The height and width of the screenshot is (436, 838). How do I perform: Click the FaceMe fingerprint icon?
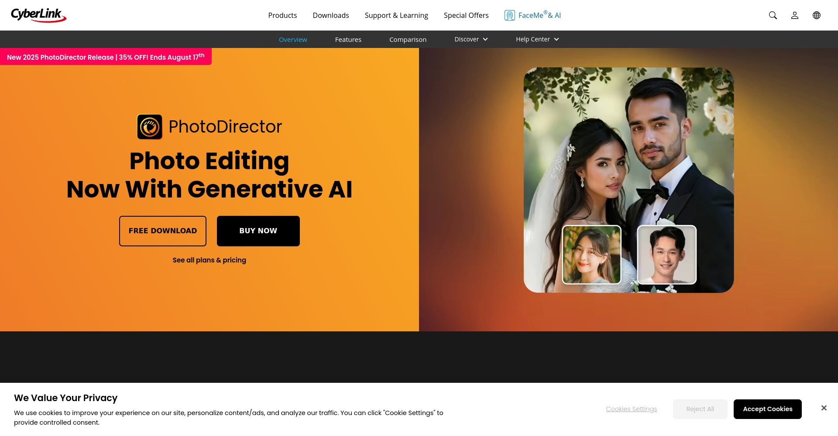click(x=509, y=15)
